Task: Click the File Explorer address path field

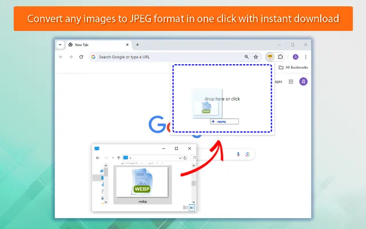Action: [x=152, y=158]
